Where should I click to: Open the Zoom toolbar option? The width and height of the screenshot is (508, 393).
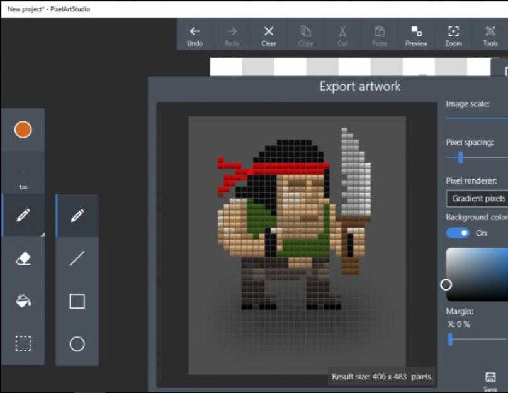[x=453, y=36]
